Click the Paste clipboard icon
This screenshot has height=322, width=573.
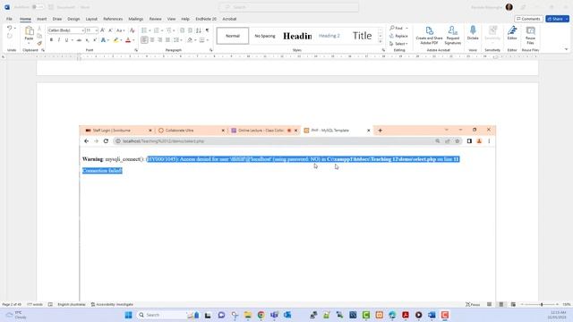tap(29, 31)
